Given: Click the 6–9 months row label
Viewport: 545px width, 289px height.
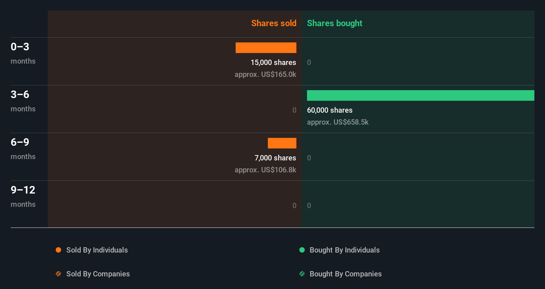Looking at the screenshot, I should tap(23, 148).
